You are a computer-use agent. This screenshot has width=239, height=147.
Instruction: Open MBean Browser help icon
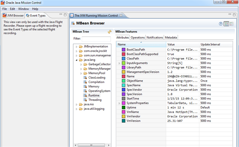pyautogui.click(x=221, y=24)
